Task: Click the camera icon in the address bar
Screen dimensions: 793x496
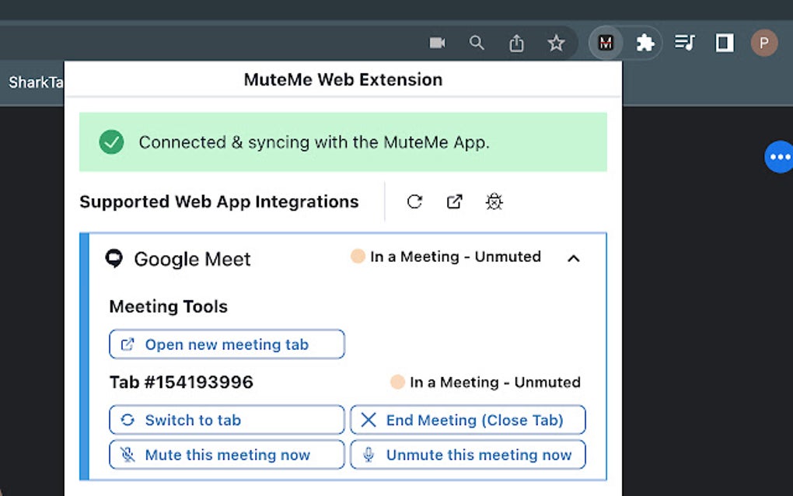Action: point(437,43)
